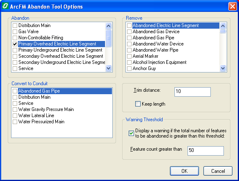The height and width of the screenshot is (181, 239).
Task: Click the Feature count greater than field
Action: point(205,151)
